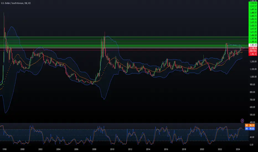This screenshot has width=258, height=152.
Task: Click the 1,000.00 price axis label
Action: point(253,77)
